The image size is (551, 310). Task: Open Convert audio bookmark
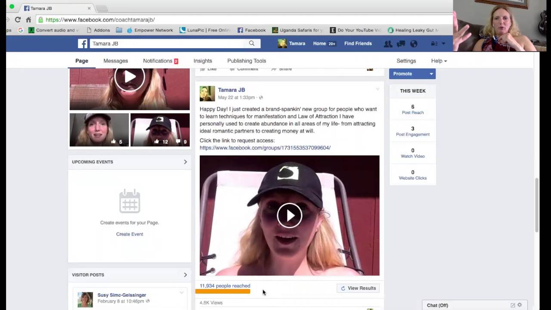(54, 30)
